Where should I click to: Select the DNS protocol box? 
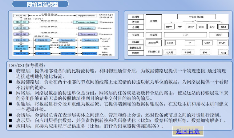point(201,27)
